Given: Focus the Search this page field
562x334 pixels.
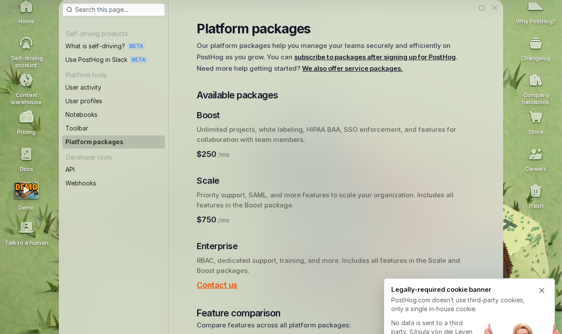Looking at the screenshot, I should (x=114, y=10).
